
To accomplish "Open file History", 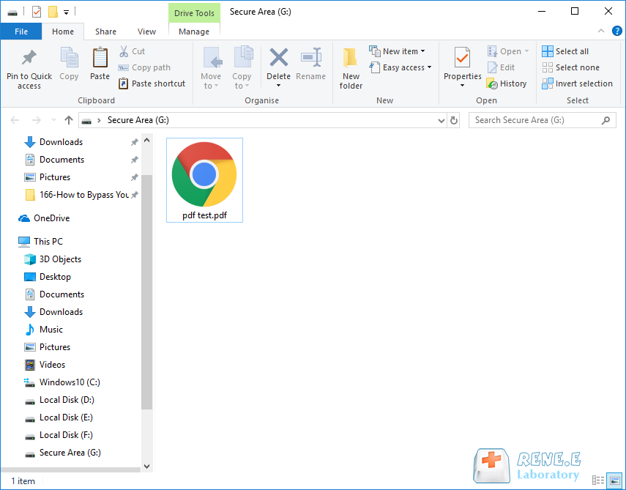I will (507, 83).
